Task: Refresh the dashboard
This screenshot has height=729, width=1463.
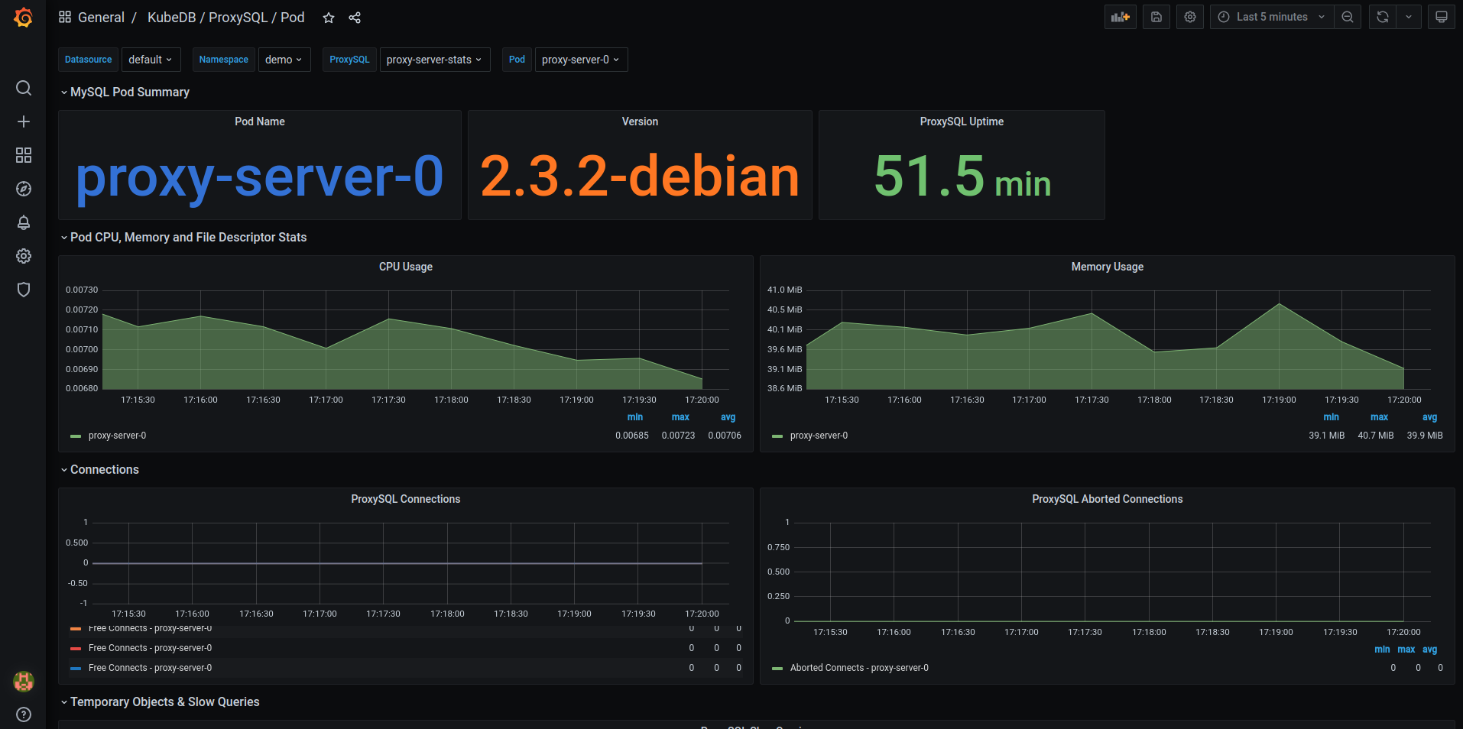Action: click(x=1383, y=17)
